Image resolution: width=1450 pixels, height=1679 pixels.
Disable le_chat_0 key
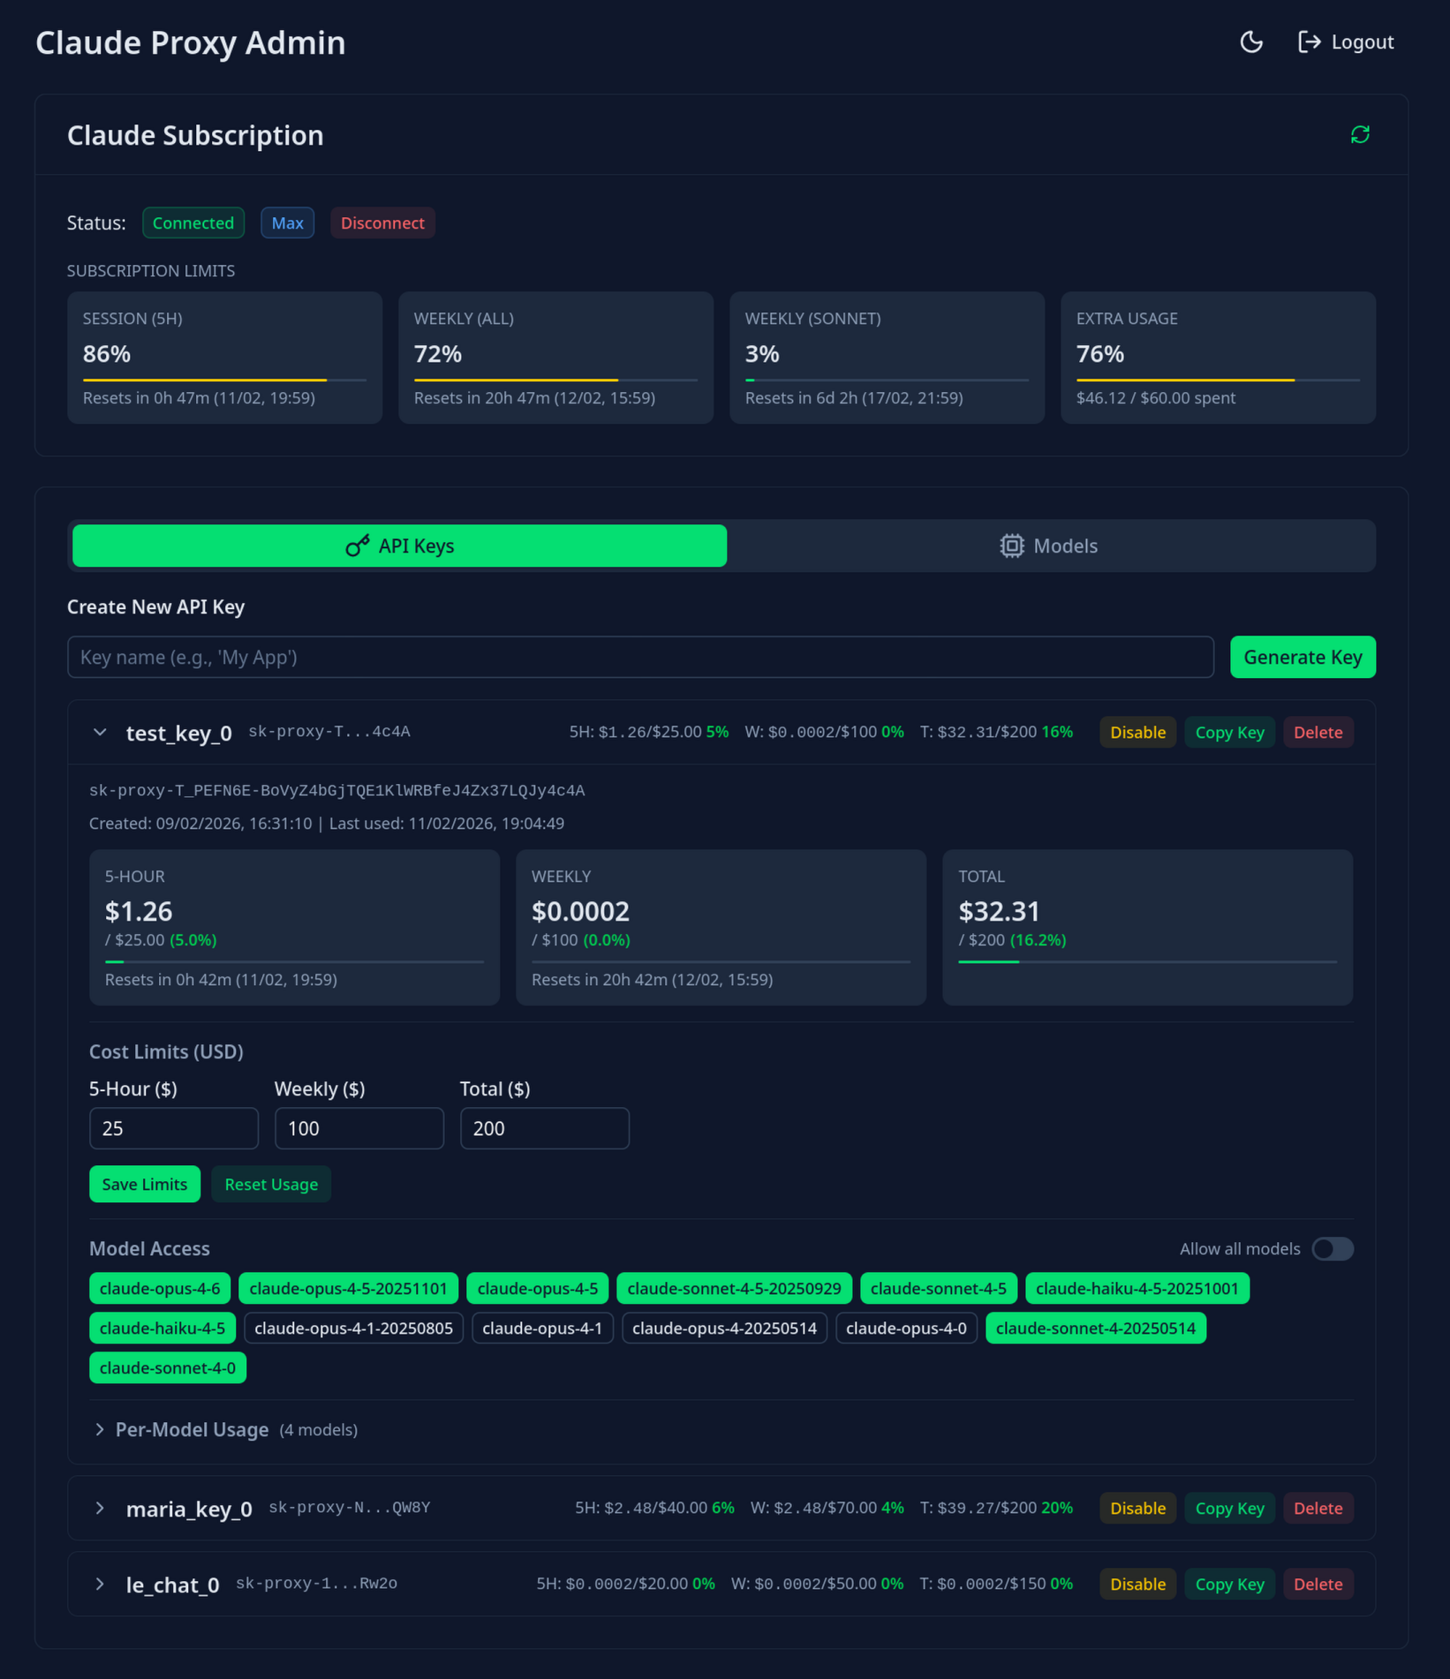tap(1137, 1584)
